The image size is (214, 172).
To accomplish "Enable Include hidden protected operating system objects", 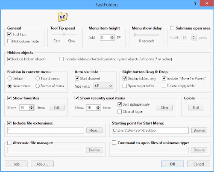I will point(62,59).
